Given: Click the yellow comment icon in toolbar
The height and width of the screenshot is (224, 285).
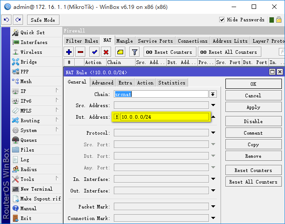Looking at the screenshot, I should pos(120,52).
